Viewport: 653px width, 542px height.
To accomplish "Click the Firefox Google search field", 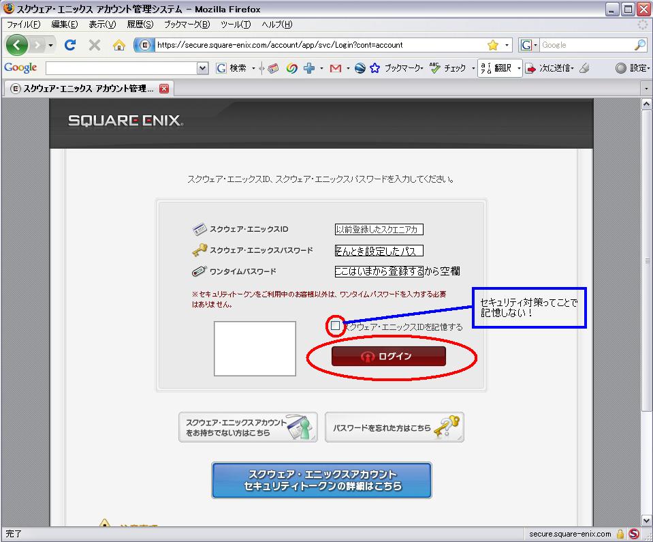I will point(586,44).
